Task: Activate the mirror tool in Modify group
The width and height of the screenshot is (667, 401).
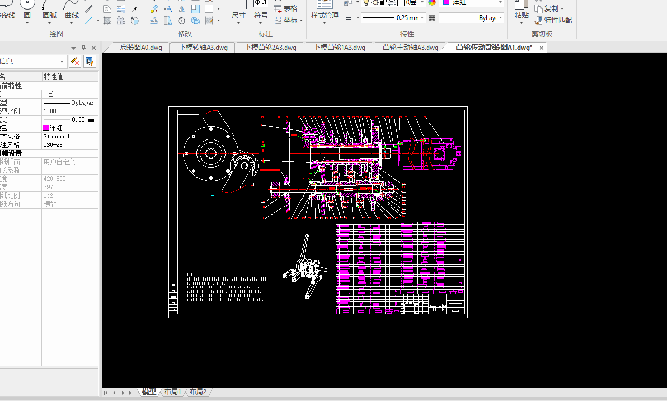Action: (x=182, y=9)
